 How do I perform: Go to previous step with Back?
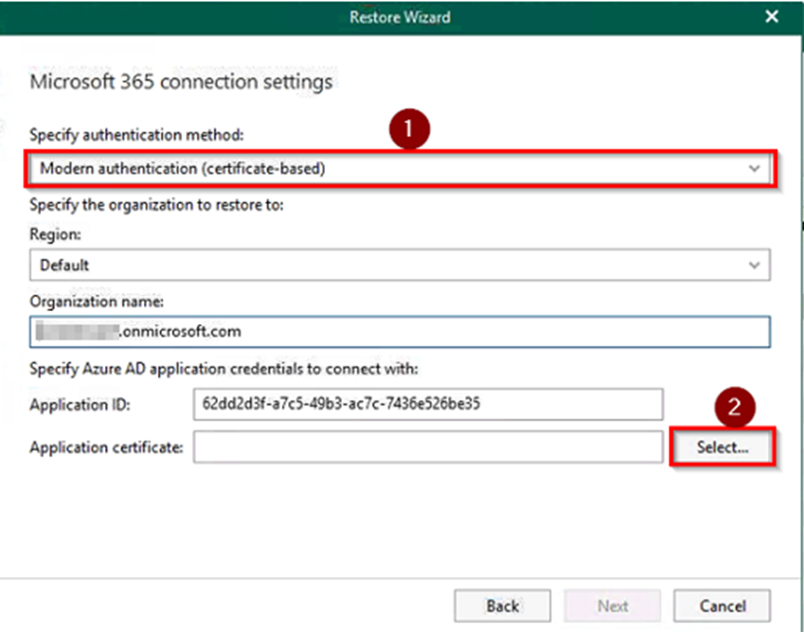click(503, 606)
